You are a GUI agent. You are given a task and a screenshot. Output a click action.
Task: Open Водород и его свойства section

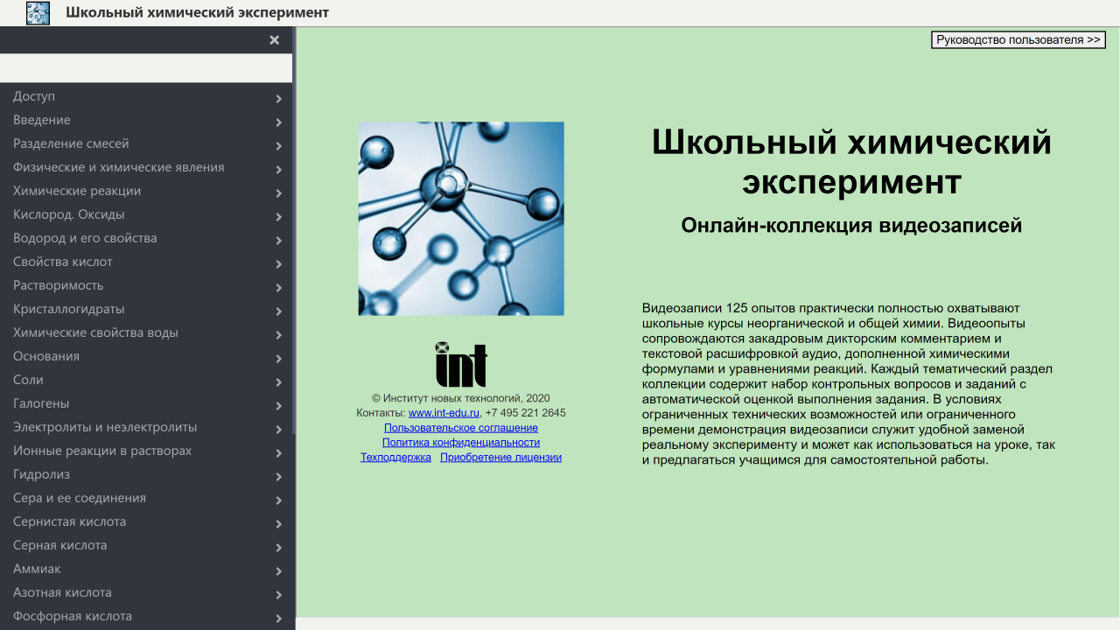click(85, 238)
